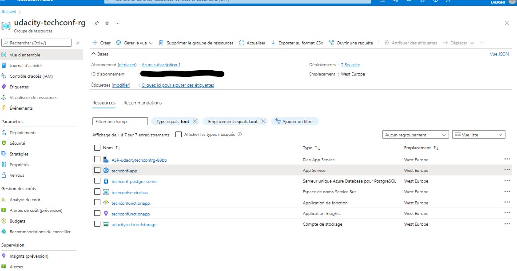Screen dimensions: 517x271
Task: Click Actualiser to refresh
Action: tap(252, 43)
